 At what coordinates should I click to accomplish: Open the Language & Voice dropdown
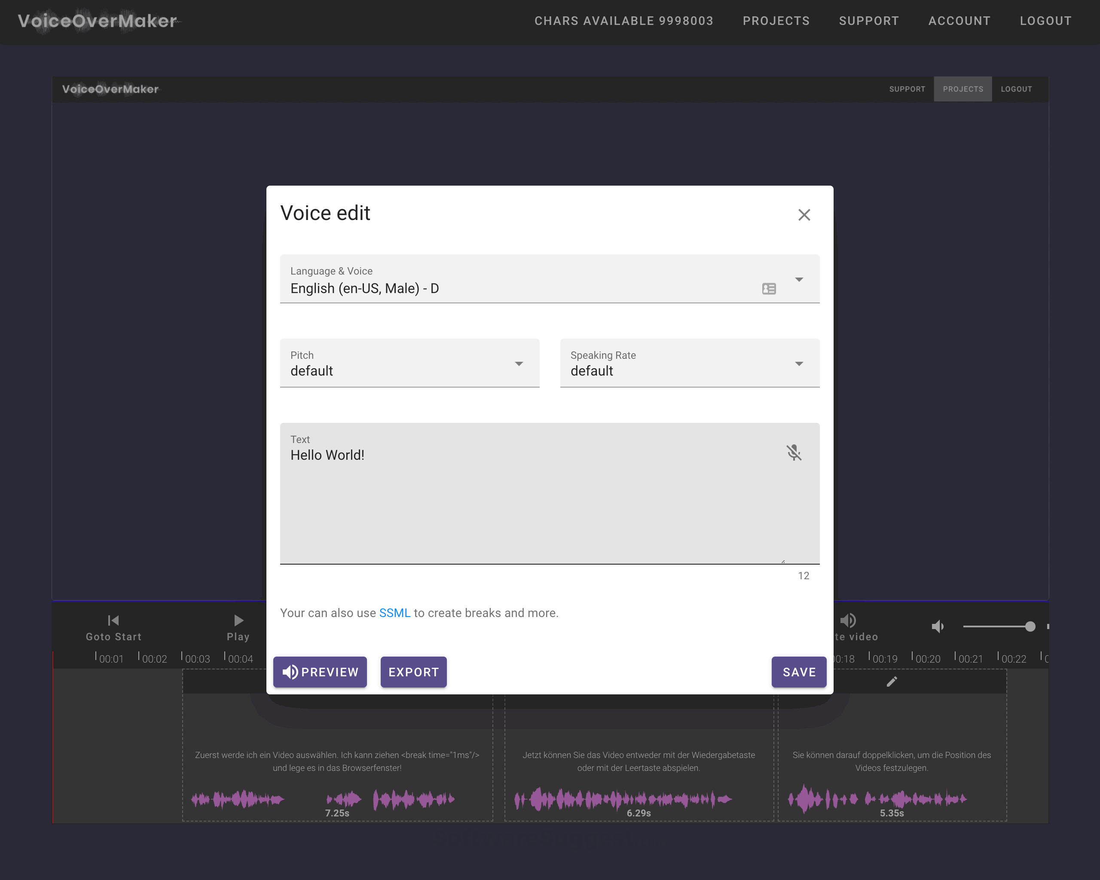click(x=799, y=279)
